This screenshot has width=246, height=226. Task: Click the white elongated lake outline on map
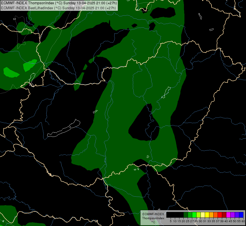tap(64, 129)
